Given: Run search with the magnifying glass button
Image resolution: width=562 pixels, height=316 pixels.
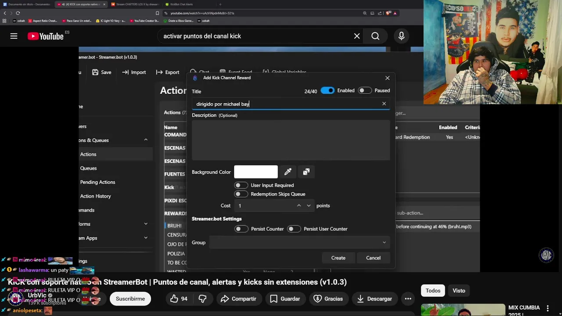Looking at the screenshot, I should [x=375, y=36].
